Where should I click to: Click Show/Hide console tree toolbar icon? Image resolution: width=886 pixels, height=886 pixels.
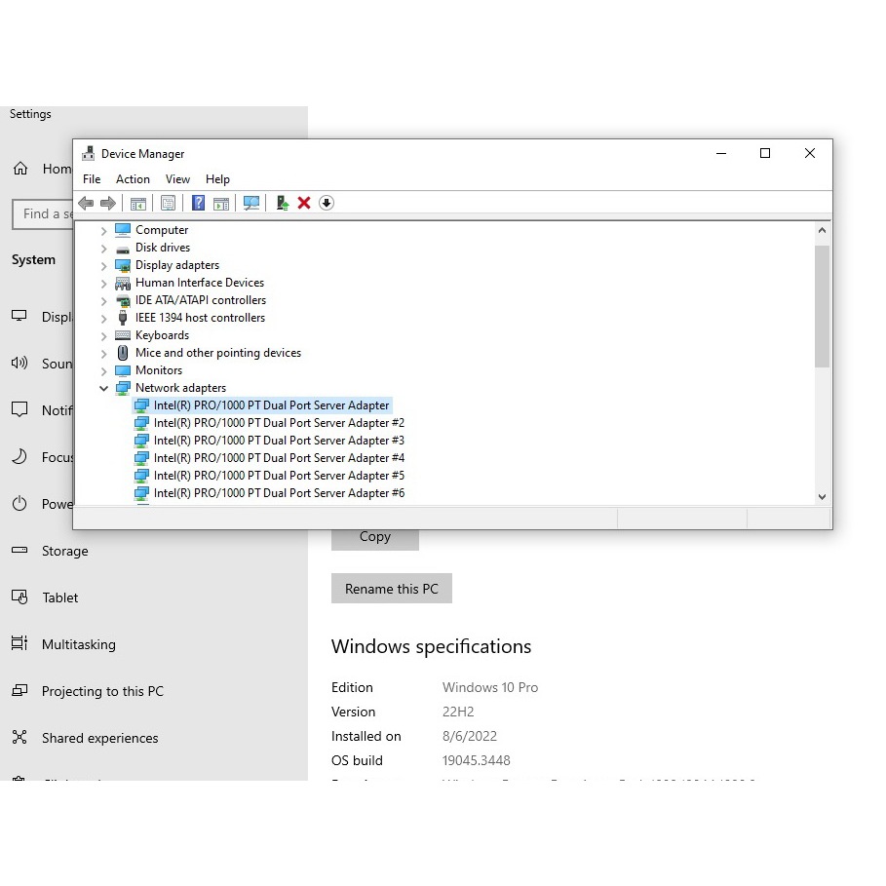point(137,203)
